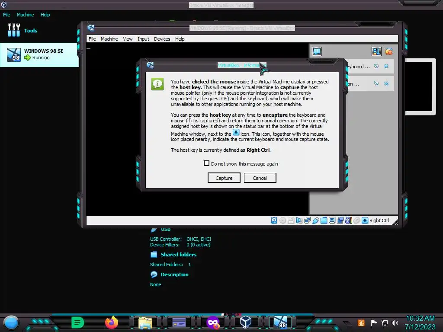This screenshot has height=332, width=443.
Task: Open View menu in VM window
Action: pos(128,39)
